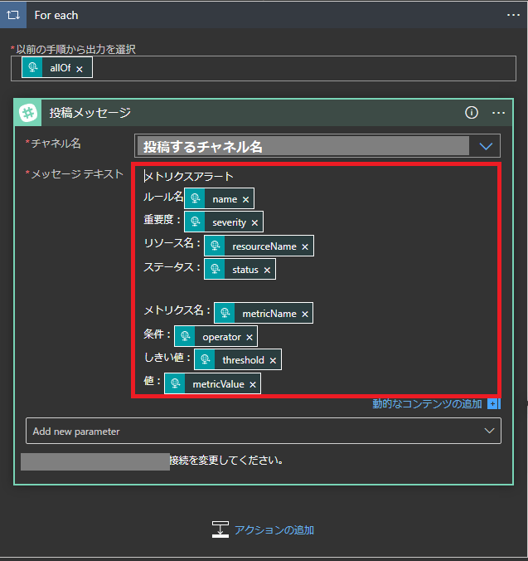Click the For each loop icon
Viewport: 528px width, 561px height.
coord(13,15)
